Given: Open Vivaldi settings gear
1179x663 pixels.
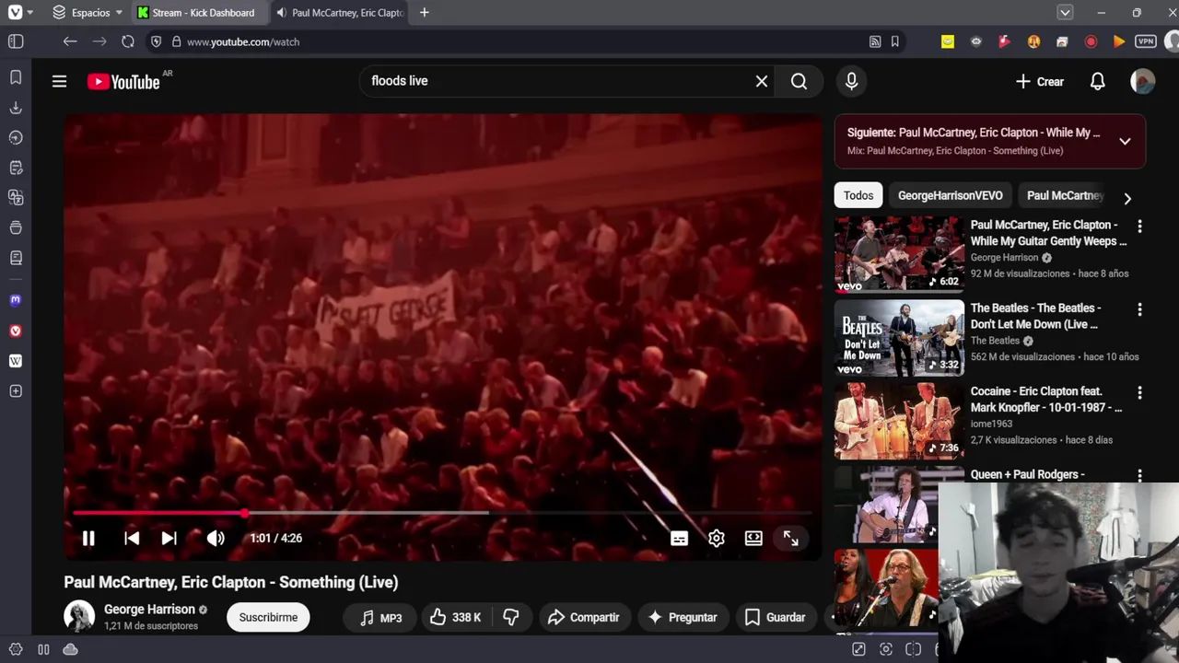Looking at the screenshot, I should point(16,649).
